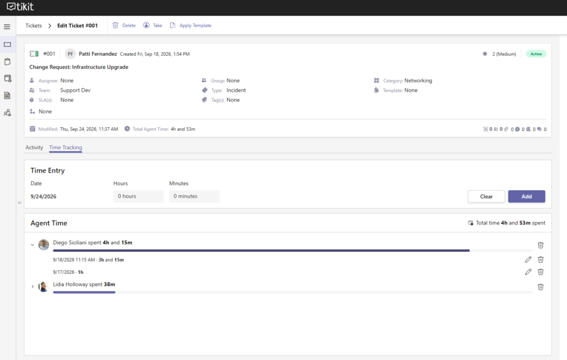Open the hamburger navigation menu
Viewport: 567px width, 360px height.
[x=7, y=27]
